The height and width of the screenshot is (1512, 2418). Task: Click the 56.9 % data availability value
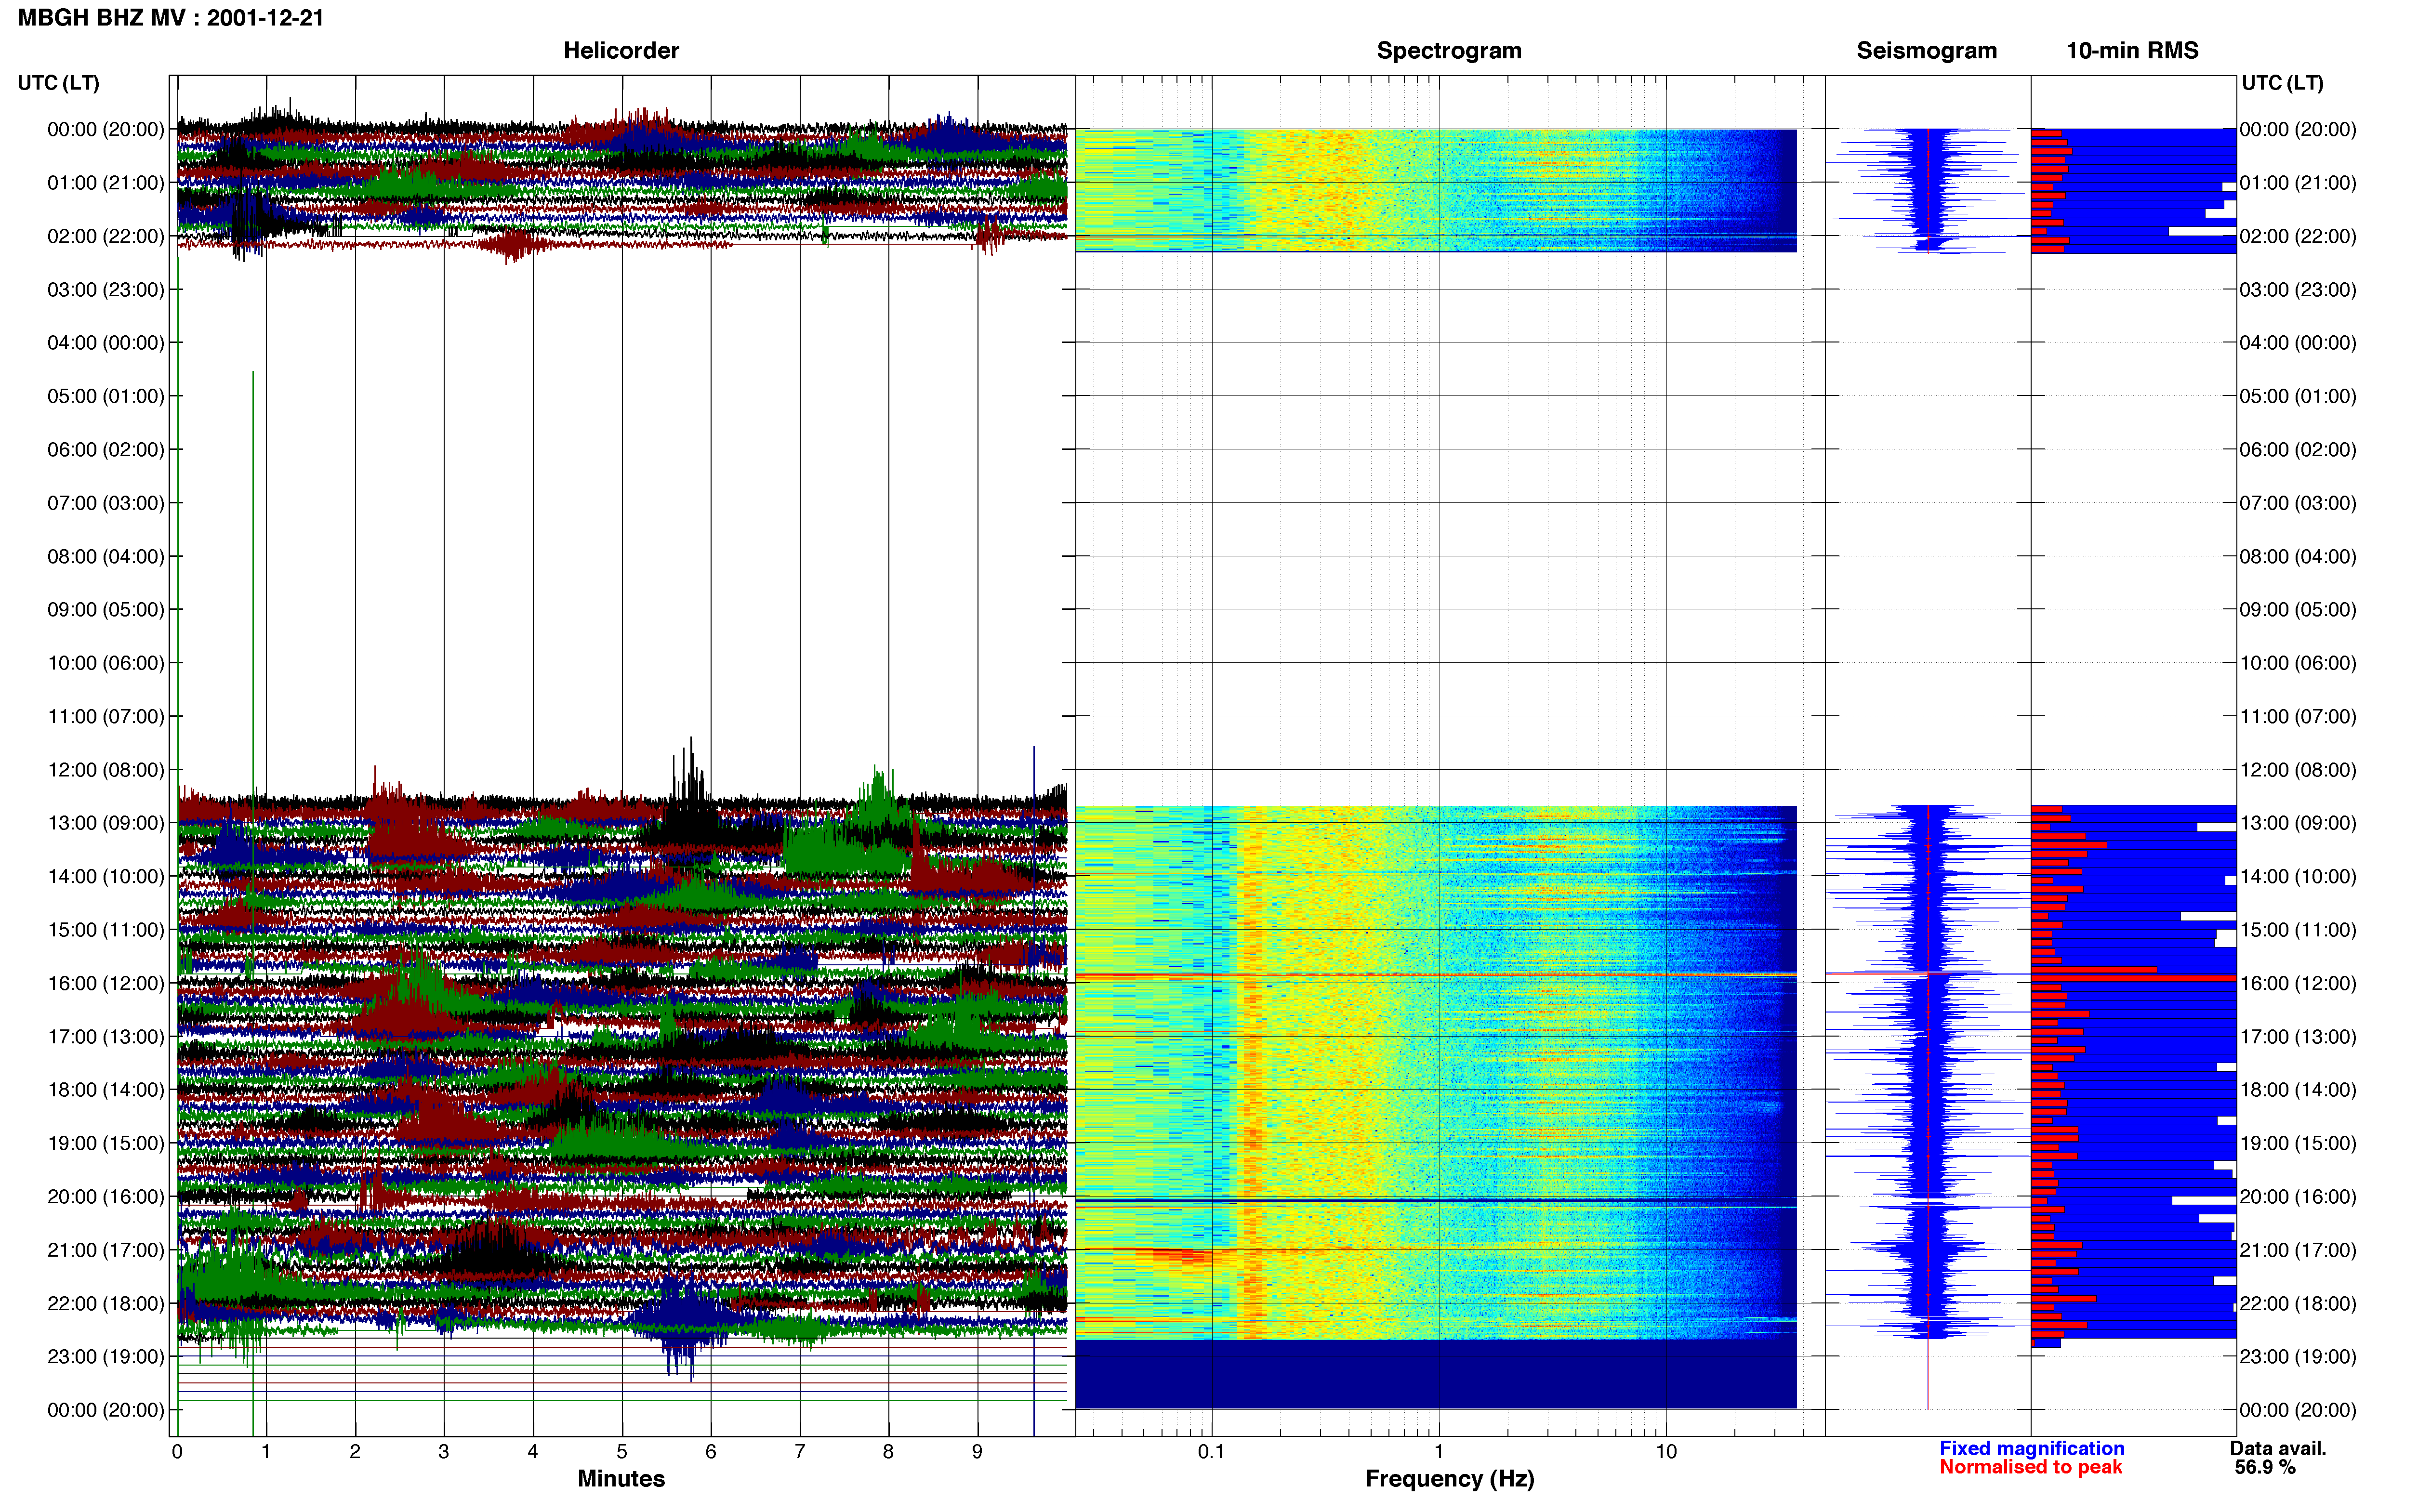pyautogui.click(x=2265, y=1467)
